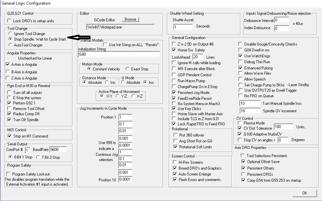Click the LookAhead lines field
The image size is (322, 201).
point(197,57)
